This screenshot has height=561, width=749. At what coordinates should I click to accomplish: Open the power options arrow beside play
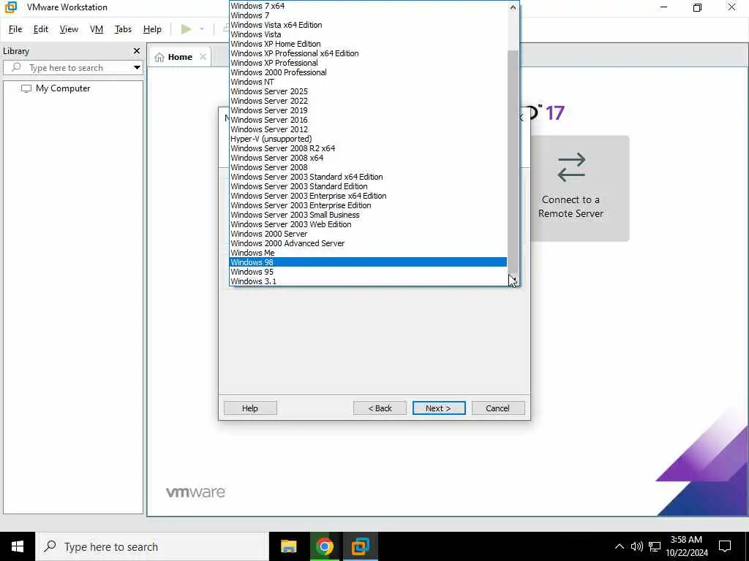(202, 29)
